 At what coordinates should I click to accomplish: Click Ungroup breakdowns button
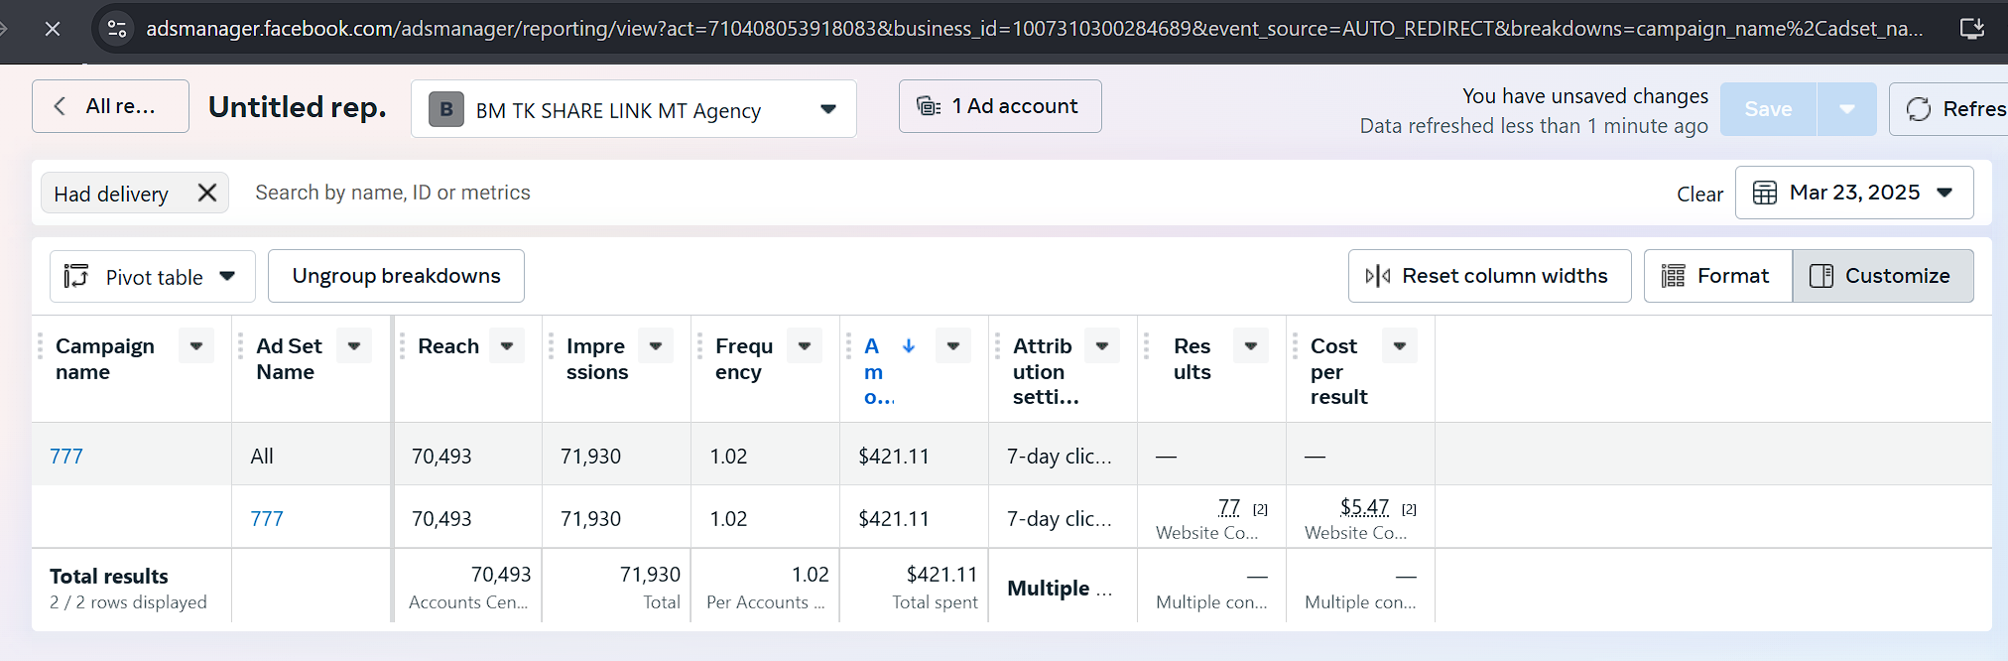(396, 276)
